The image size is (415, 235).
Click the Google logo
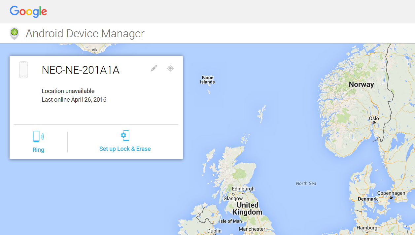pos(28,12)
